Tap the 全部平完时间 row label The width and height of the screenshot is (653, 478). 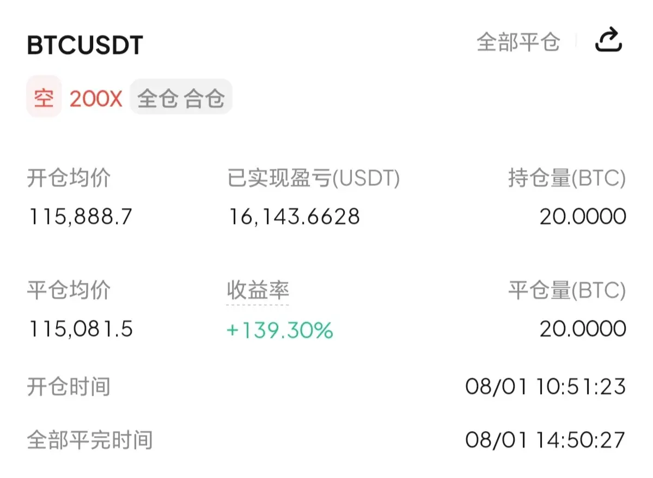(x=90, y=440)
